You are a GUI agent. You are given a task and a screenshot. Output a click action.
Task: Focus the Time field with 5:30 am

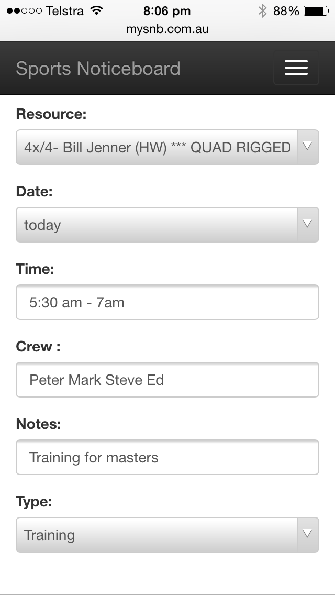point(167,302)
